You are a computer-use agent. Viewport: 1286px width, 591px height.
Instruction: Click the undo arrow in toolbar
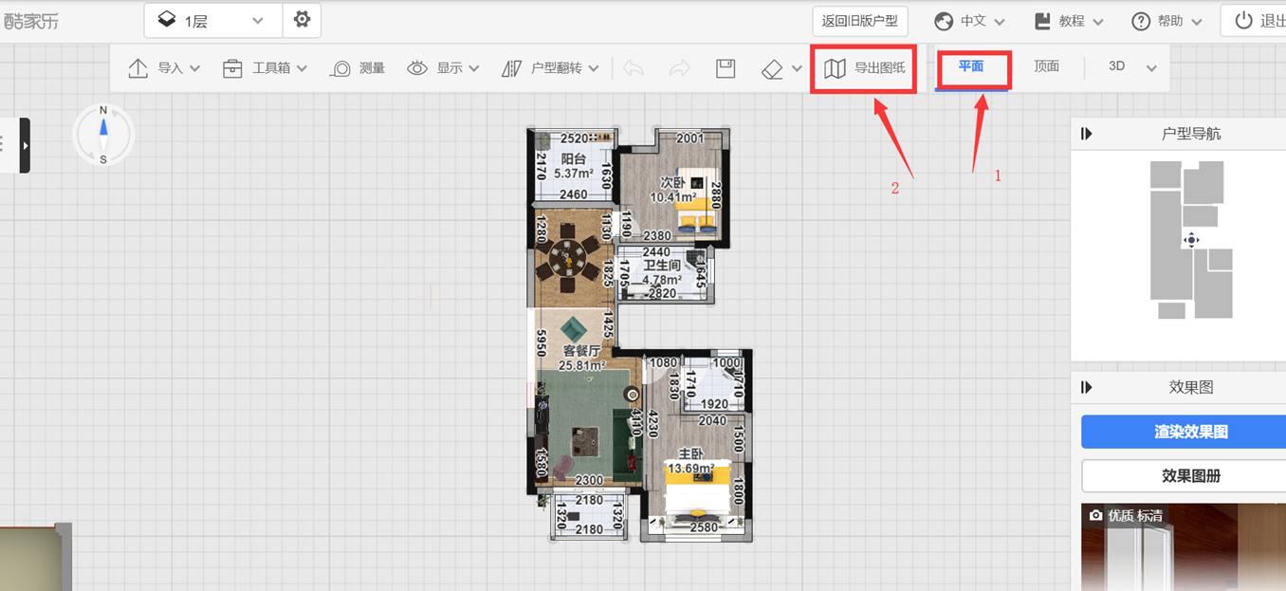point(634,68)
